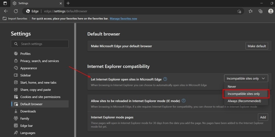Viewport: 275px width, 137px height.
Task: Focus the Search settings field
Action: 40,44
